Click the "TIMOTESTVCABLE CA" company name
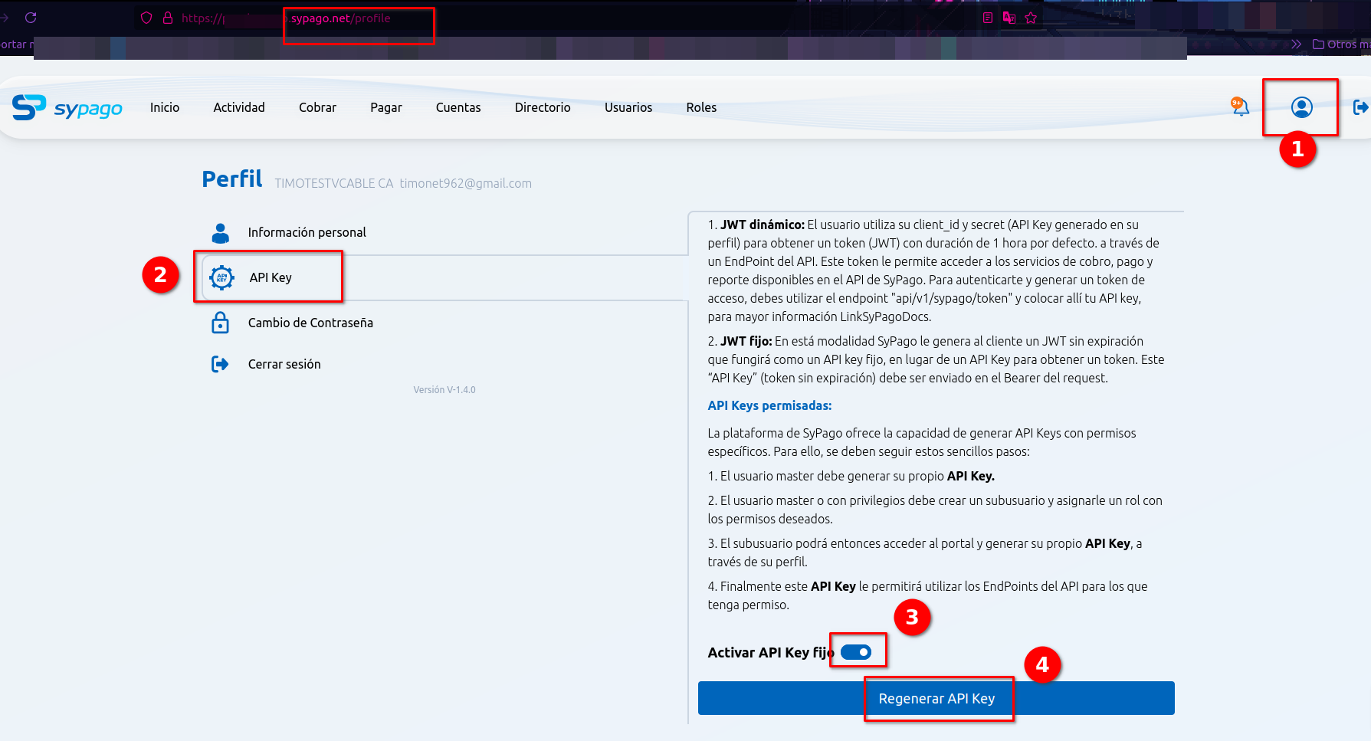This screenshot has width=1371, height=741. [334, 183]
